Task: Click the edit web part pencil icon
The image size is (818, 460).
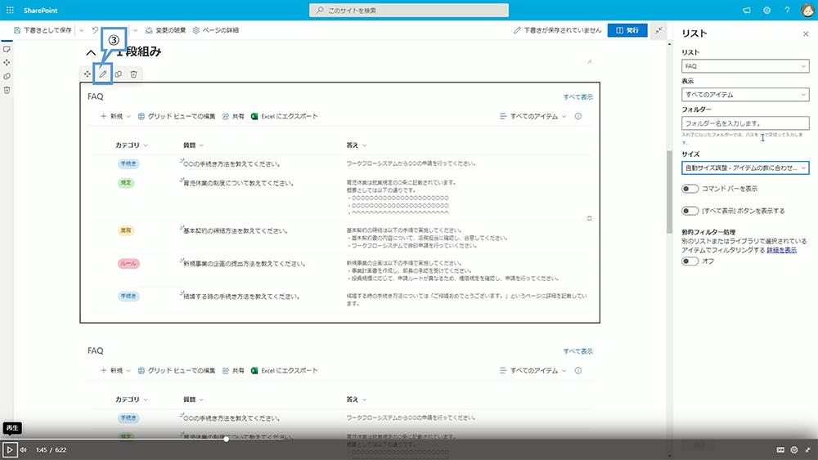Action: [x=103, y=74]
